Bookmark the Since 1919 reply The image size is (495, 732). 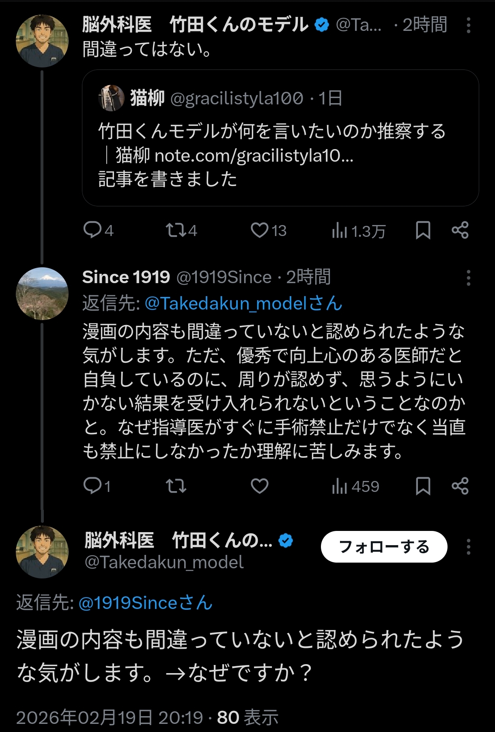pos(423,486)
